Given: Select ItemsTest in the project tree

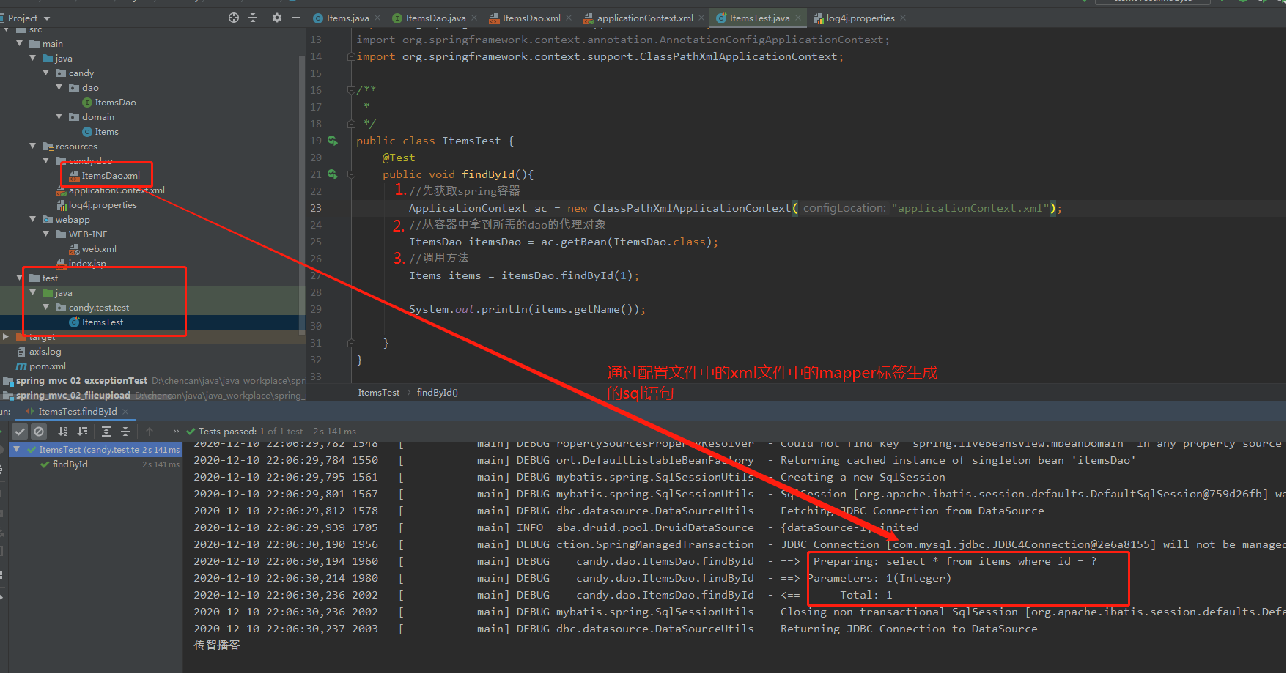Looking at the screenshot, I should coord(96,322).
